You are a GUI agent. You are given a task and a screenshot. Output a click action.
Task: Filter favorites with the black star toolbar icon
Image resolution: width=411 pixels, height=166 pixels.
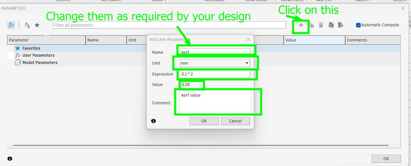(x=37, y=25)
